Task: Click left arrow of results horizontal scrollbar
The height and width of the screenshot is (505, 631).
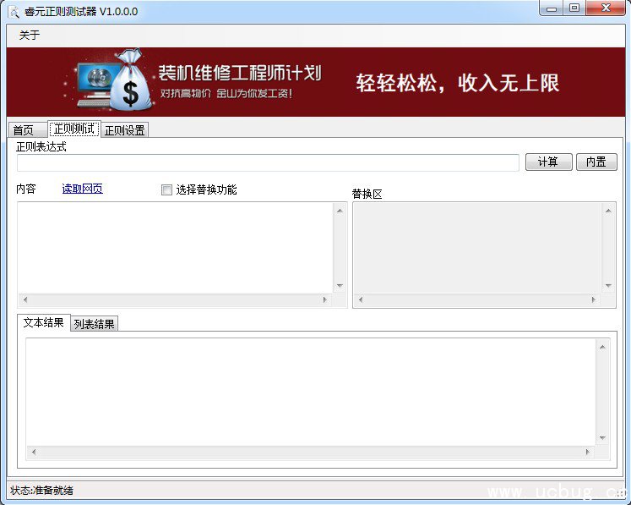Action: [x=33, y=453]
